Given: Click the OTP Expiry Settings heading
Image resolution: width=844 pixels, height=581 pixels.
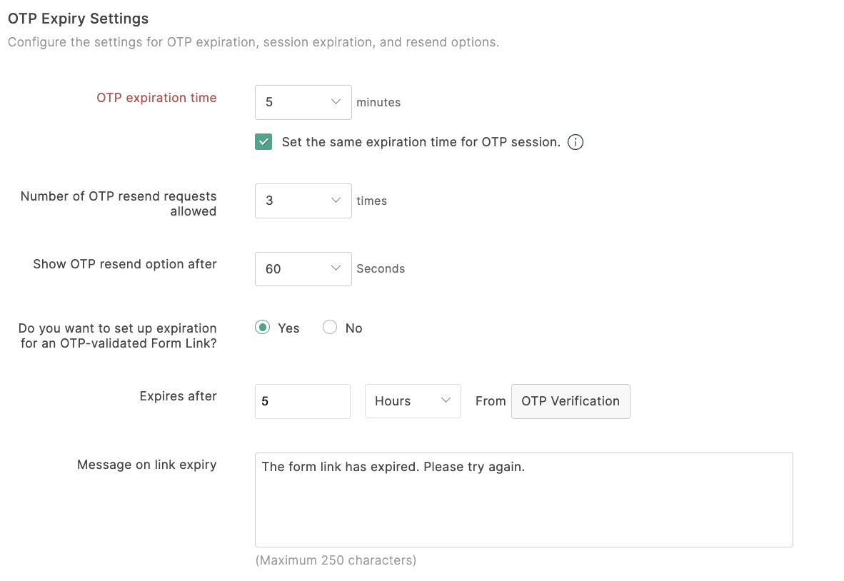Looking at the screenshot, I should [78, 19].
